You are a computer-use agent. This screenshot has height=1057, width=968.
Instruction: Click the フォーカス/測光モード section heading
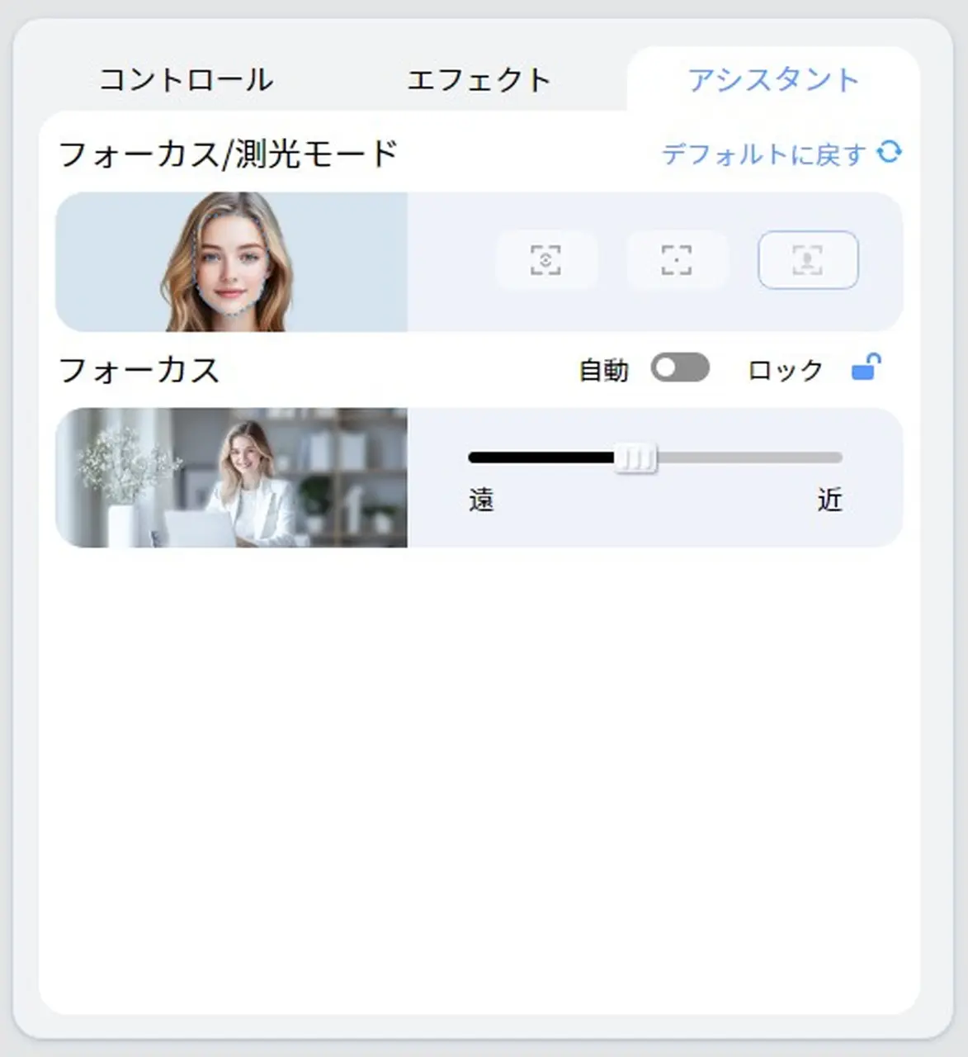tap(228, 154)
